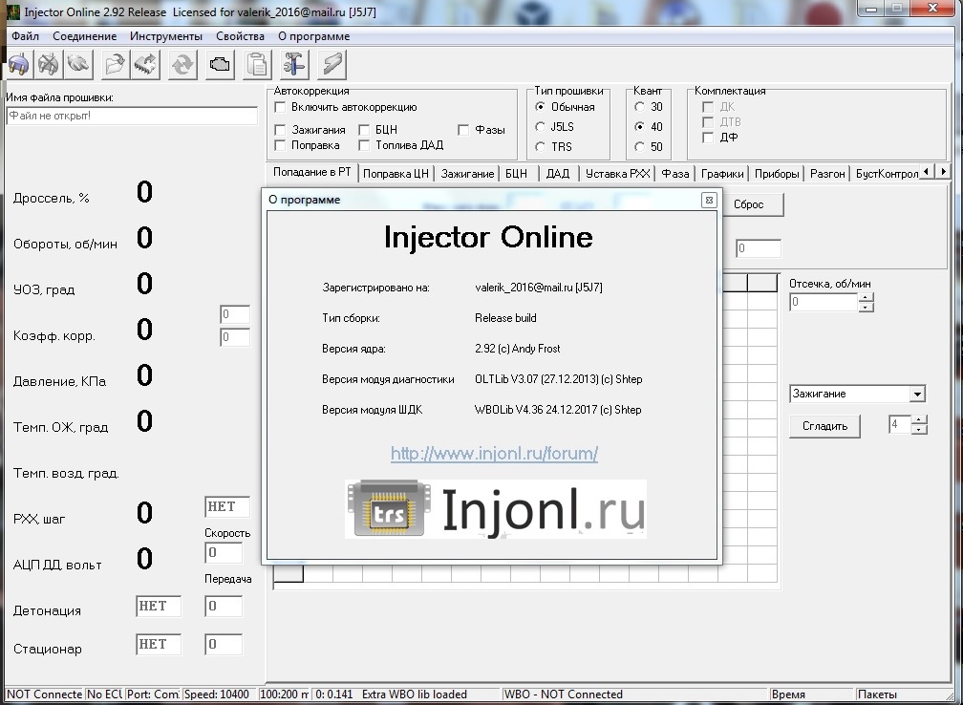Close the О программе dialog
Viewport: 963px width, 705px height.
tap(709, 201)
